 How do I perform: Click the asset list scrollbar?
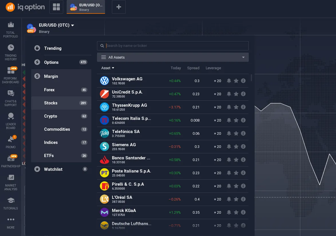251,78
